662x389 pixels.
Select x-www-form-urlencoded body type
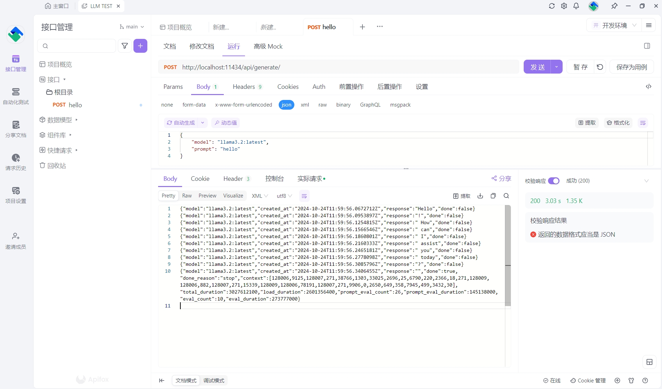click(x=244, y=105)
